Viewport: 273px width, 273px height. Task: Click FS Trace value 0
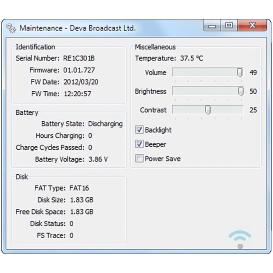(71, 236)
